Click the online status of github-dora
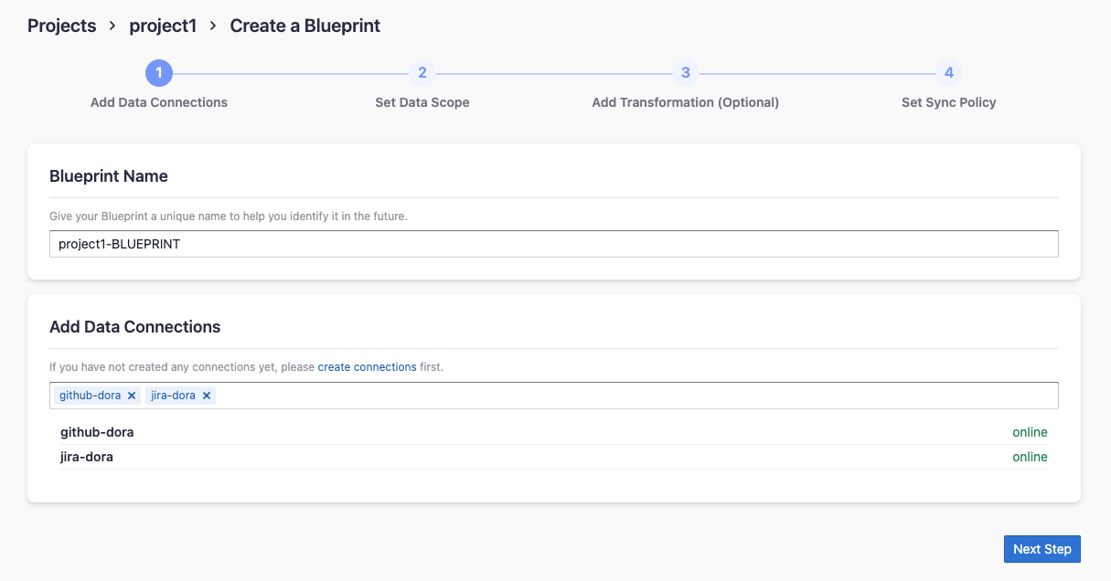Image resolution: width=1111 pixels, height=581 pixels. click(1030, 432)
